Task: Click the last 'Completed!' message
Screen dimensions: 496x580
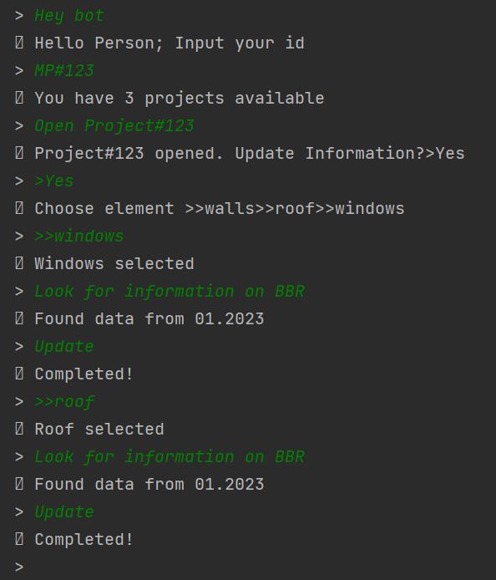Action: click(84, 539)
